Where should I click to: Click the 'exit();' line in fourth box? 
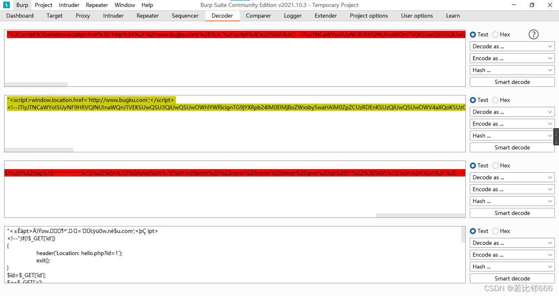[43, 260]
